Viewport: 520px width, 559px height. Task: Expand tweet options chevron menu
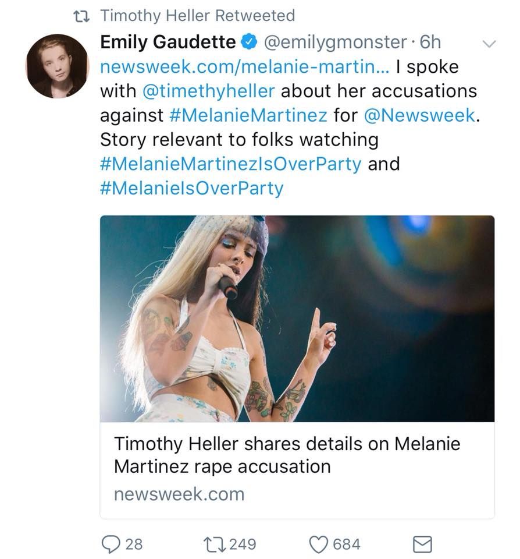click(x=490, y=43)
